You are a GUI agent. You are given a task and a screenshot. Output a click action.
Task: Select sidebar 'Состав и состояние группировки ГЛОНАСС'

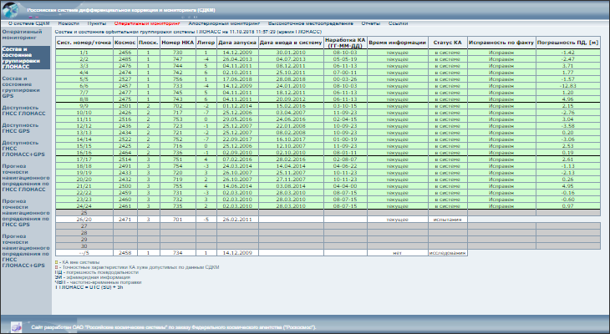25,58
